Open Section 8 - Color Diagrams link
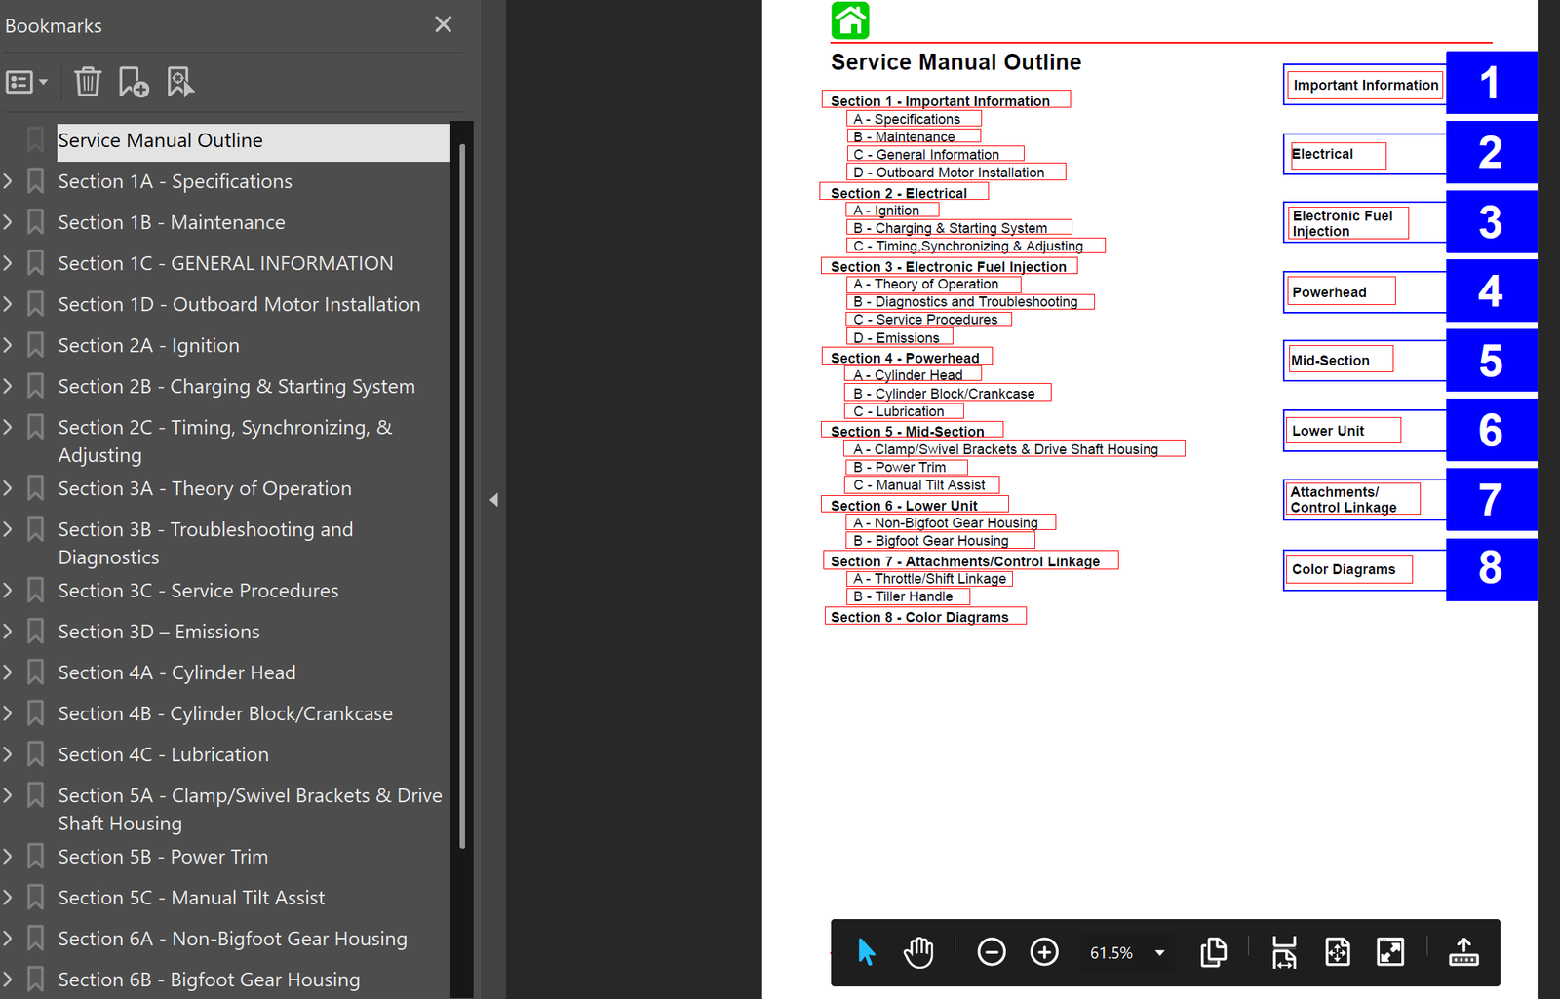This screenshot has width=1560, height=999. click(925, 616)
